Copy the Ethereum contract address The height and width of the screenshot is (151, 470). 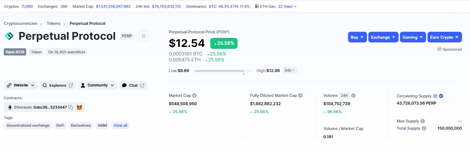[71, 107]
